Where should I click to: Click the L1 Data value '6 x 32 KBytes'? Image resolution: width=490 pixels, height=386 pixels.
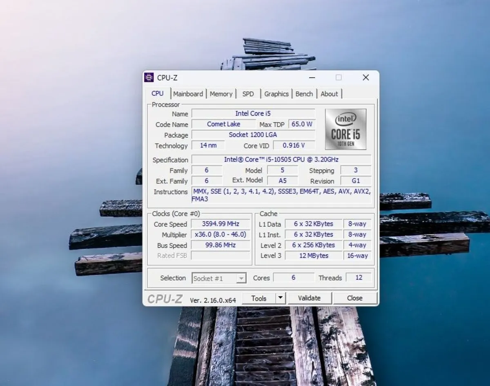[x=313, y=224]
